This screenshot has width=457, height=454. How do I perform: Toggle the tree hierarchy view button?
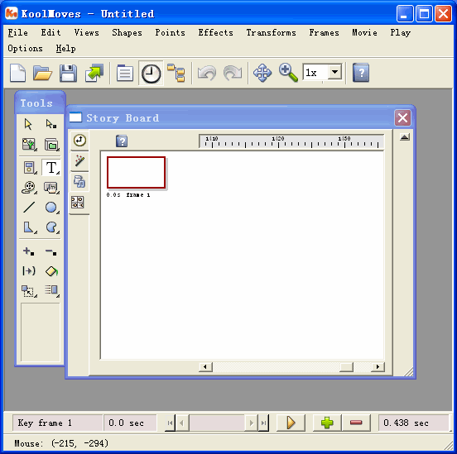(176, 73)
